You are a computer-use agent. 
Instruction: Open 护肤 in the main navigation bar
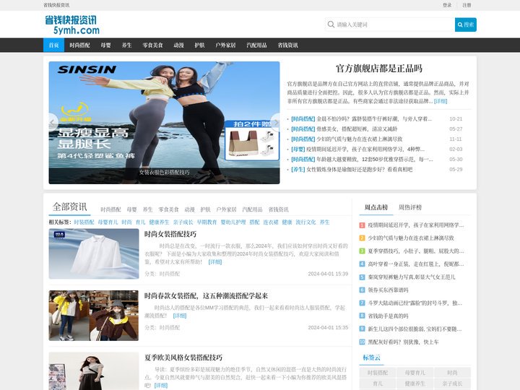(x=199, y=45)
